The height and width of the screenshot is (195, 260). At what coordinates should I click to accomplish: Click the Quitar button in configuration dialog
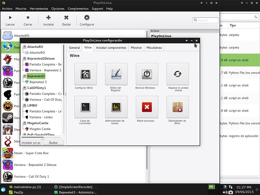click(53, 143)
